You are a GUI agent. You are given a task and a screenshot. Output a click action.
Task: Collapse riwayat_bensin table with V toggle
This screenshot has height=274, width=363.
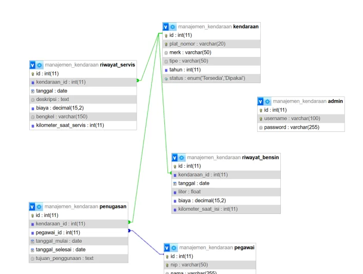point(175,158)
